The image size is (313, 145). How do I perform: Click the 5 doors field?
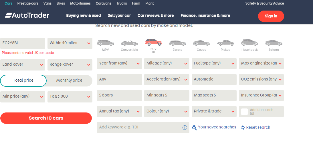click(119, 95)
